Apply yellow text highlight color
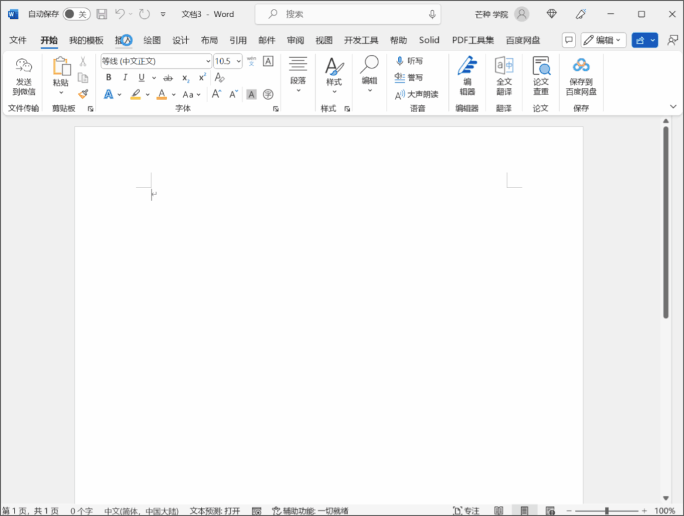The height and width of the screenshot is (516, 684). [136, 94]
